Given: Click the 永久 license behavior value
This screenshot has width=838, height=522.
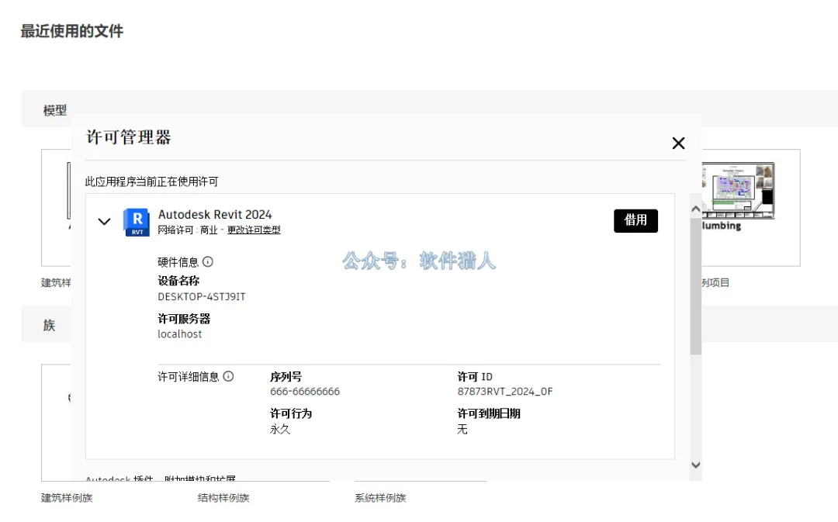Looking at the screenshot, I should (280, 429).
